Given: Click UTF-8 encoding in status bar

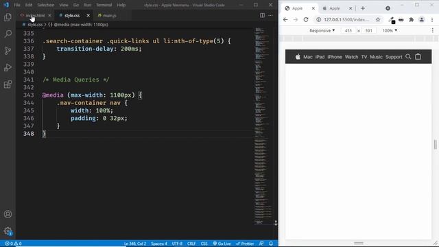Looking at the screenshot, I should pyautogui.click(x=177, y=244).
